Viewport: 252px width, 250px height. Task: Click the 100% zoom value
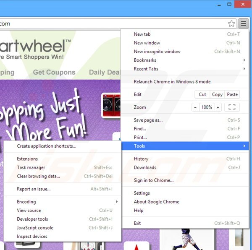pos(207,107)
